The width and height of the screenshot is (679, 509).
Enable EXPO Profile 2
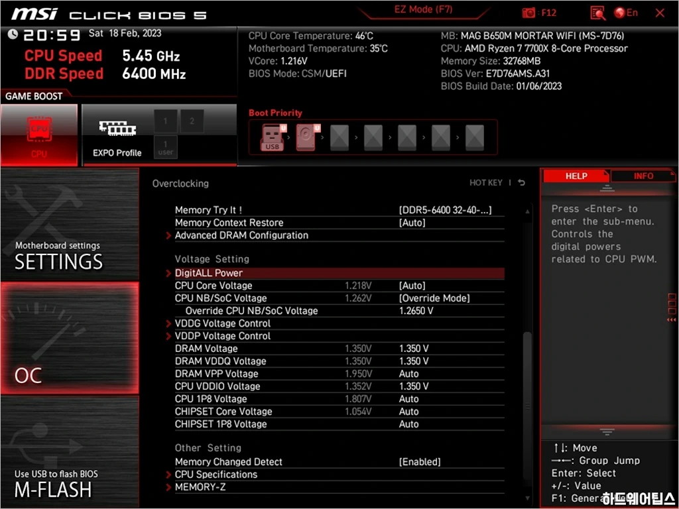click(x=192, y=121)
